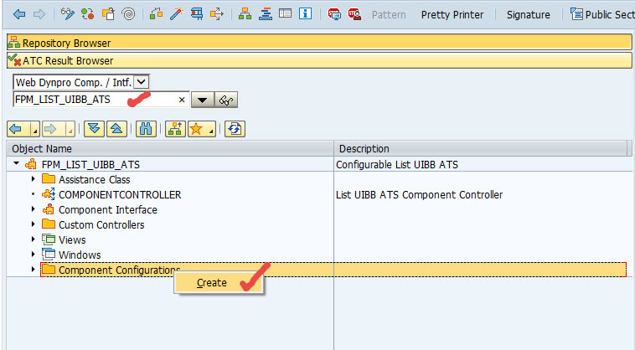Clear the object name with the X

(182, 100)
